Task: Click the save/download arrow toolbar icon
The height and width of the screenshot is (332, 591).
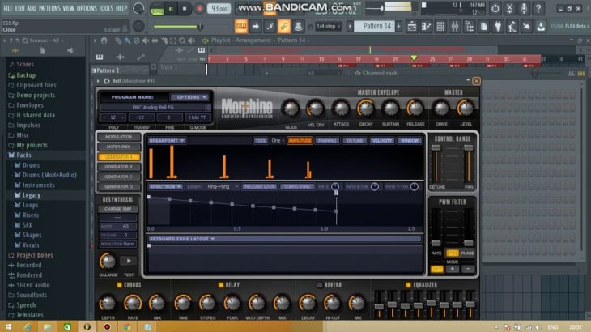Action: (541, 27)
